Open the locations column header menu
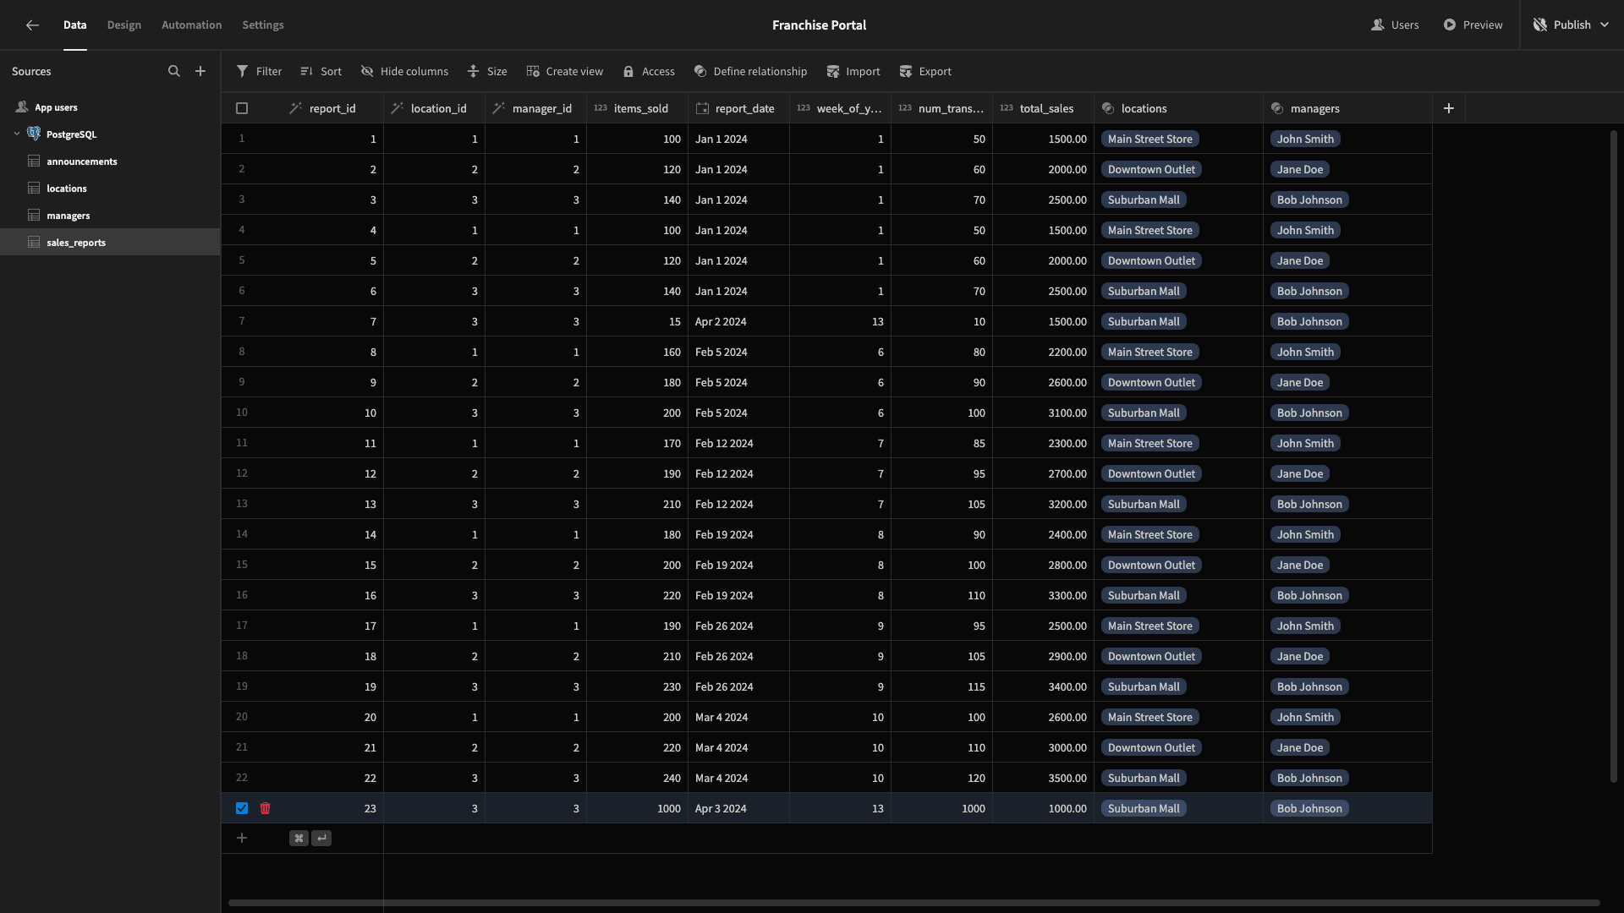The image size is (1624, 913). click(x=1178, y=108)
